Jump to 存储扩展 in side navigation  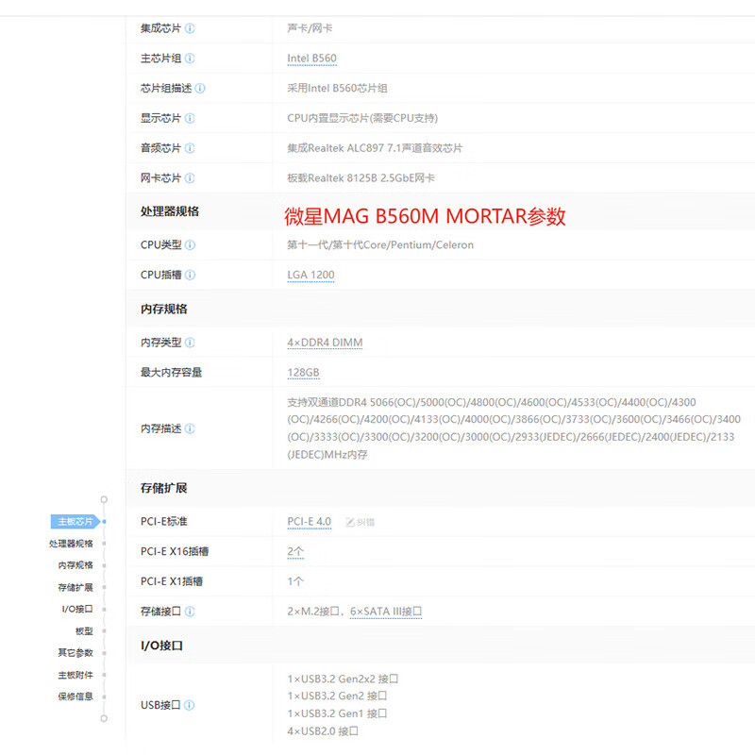[x=75, y=587]
